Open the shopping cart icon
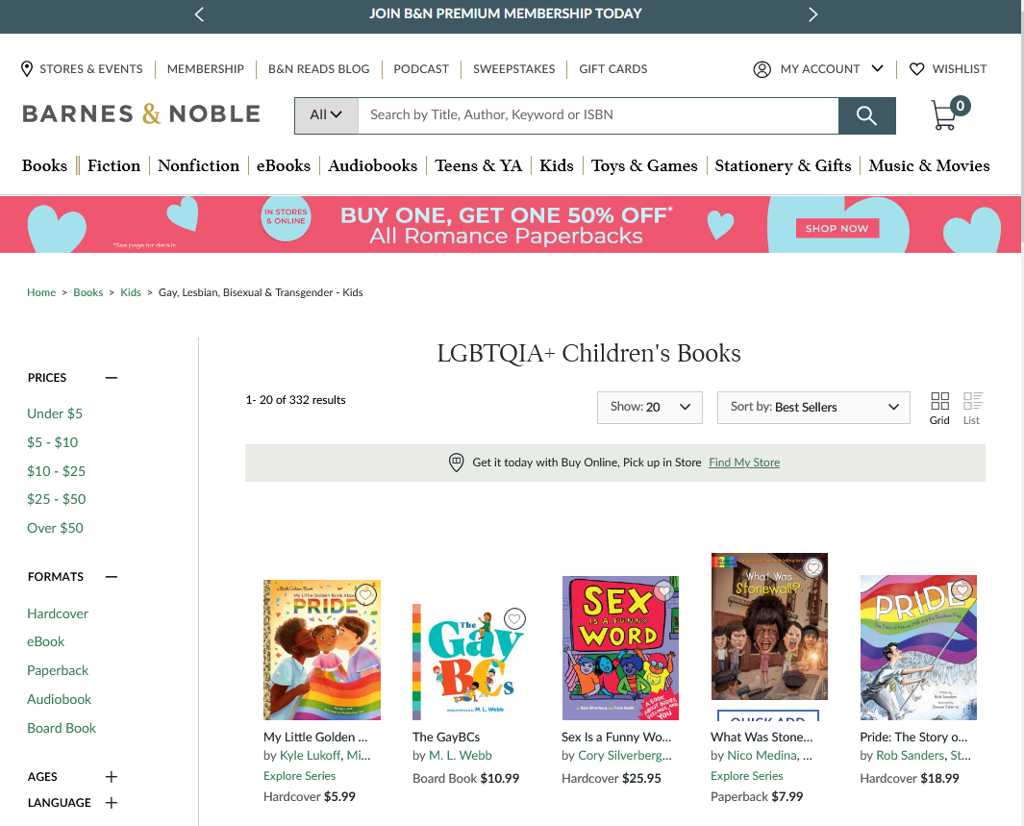The height and width of the screenshot is (826, 1024). (x=950, y=114)
